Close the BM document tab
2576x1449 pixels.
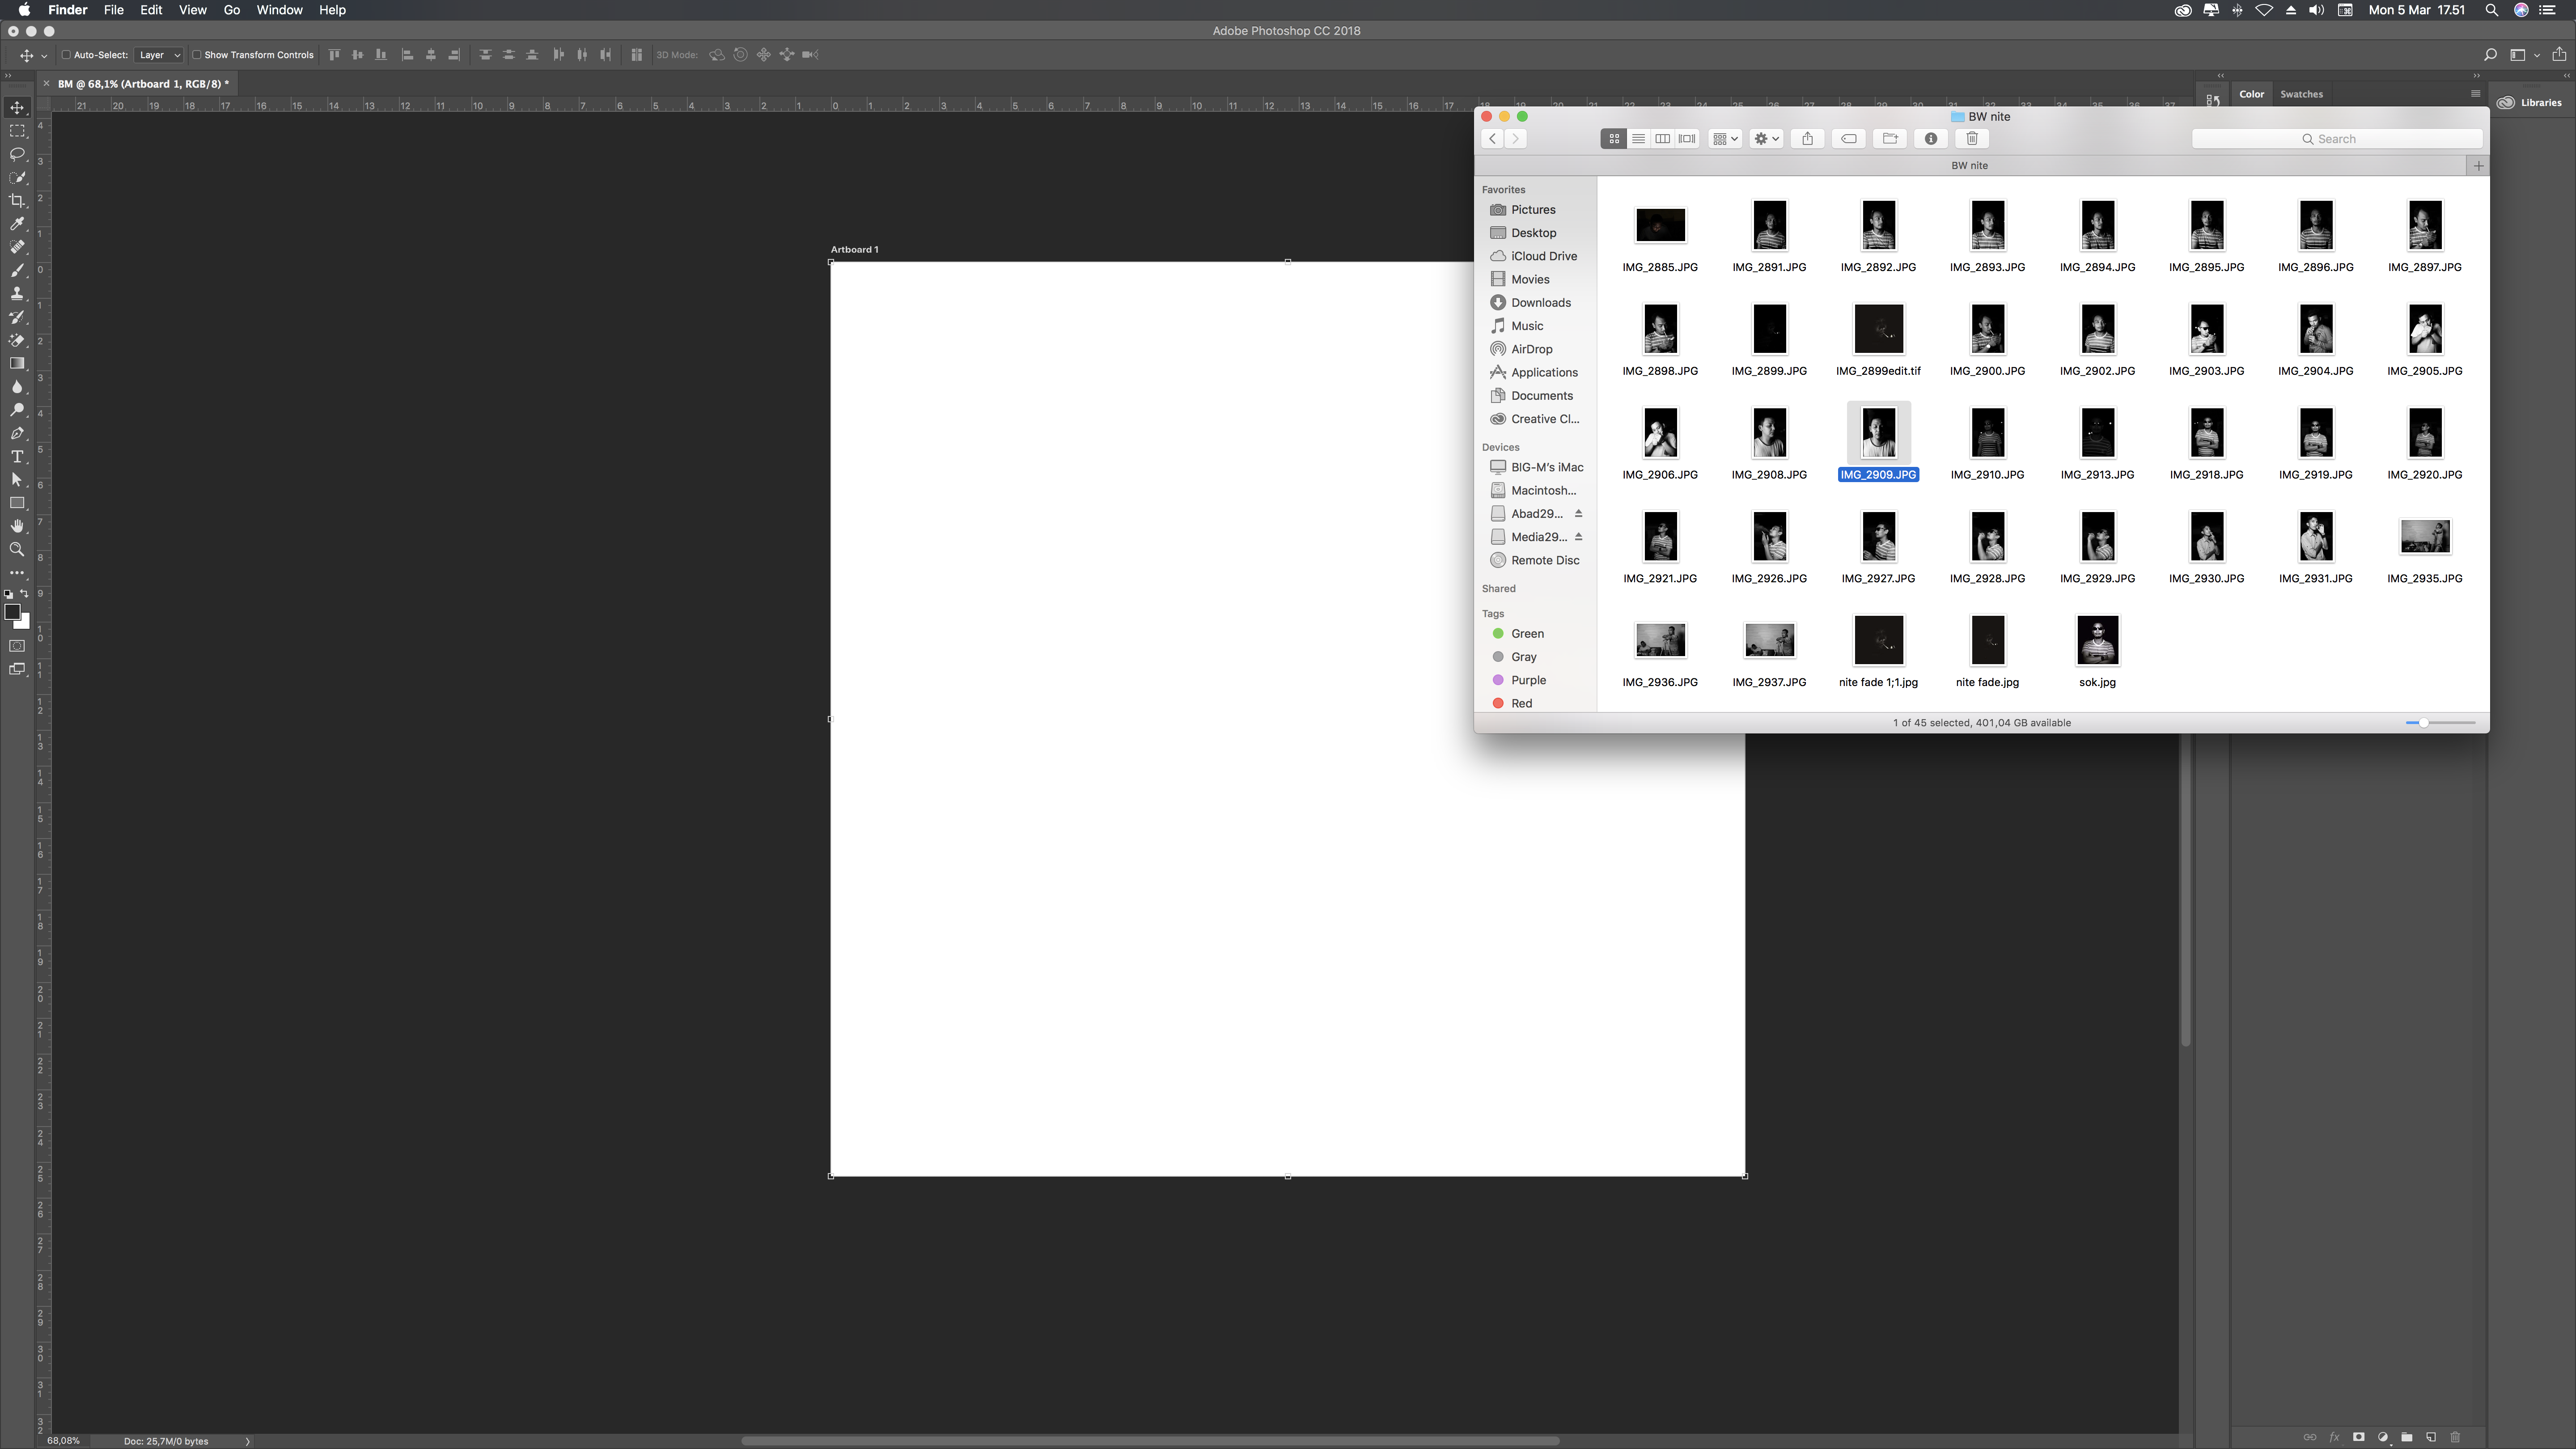46,84
